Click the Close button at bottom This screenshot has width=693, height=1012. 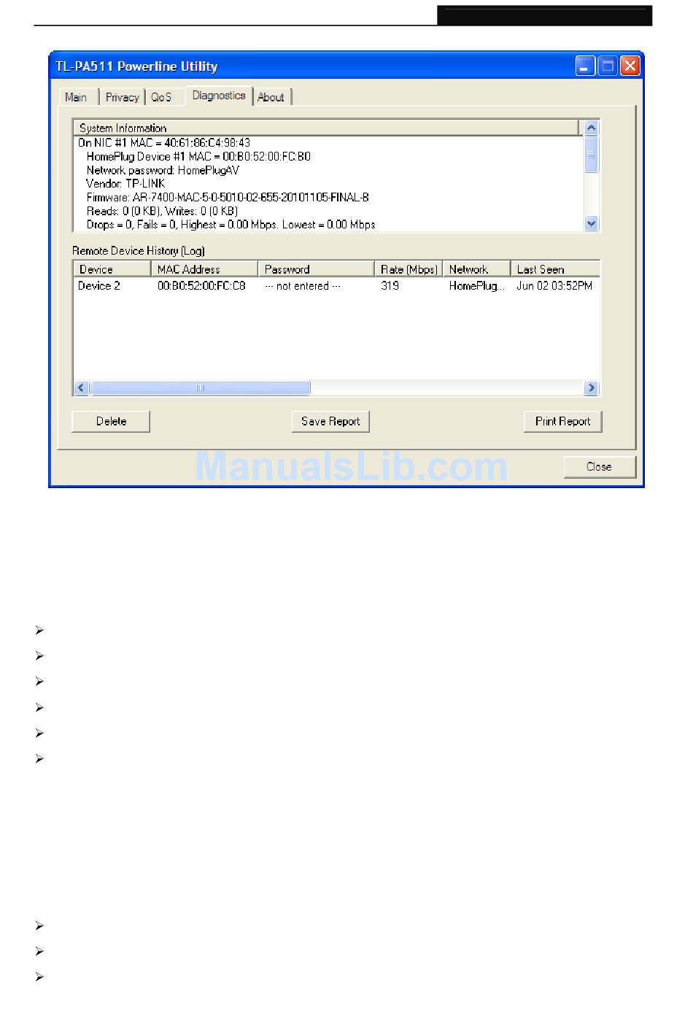[x=600, y=466]
